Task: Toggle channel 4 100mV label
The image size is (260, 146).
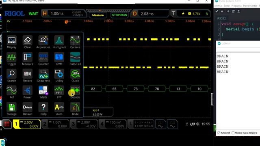Action: point(113,124)
